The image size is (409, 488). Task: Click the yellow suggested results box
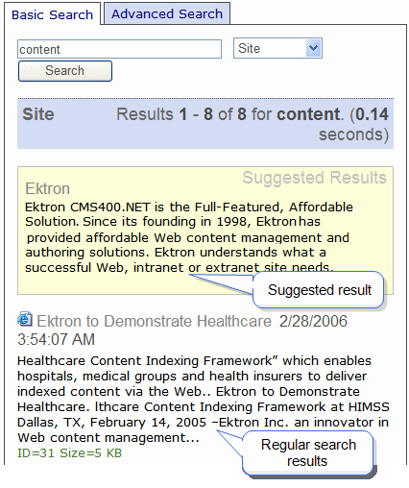coord(205,231)
